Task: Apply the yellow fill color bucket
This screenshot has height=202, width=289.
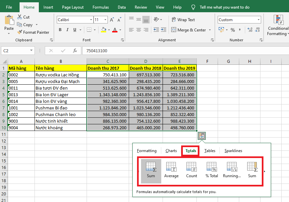Action: point(104,30)
